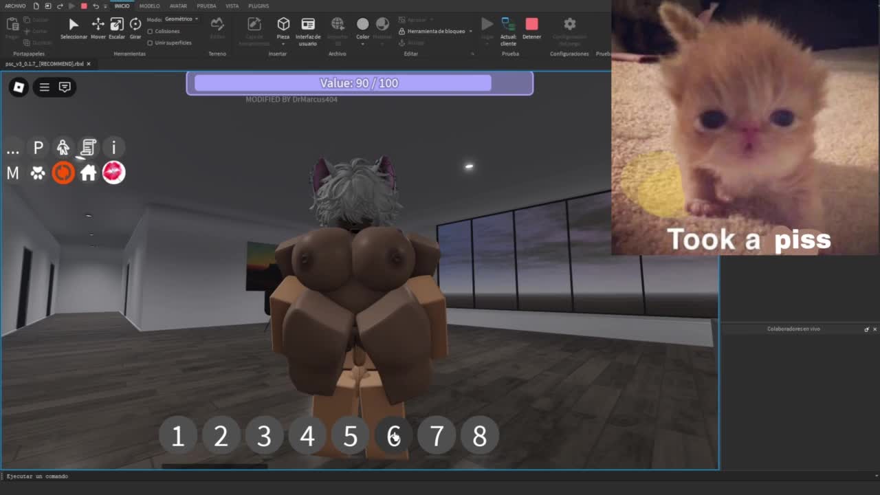Open the Roblox logo menu in viewport
Screen dimensions: 880x495
point(19,87)
